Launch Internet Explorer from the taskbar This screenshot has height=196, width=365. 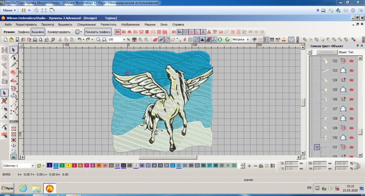(23, 188)
